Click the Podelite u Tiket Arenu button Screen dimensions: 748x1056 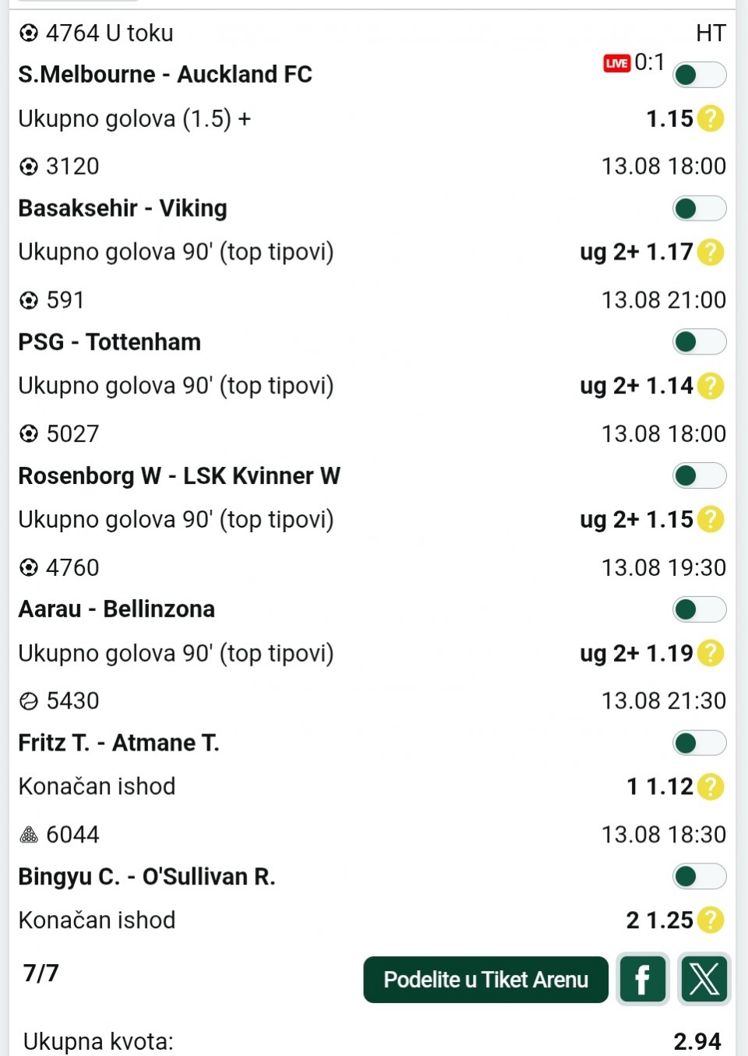click(485, 980)
